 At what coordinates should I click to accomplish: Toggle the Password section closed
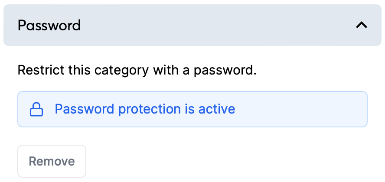tap(362, 25)
